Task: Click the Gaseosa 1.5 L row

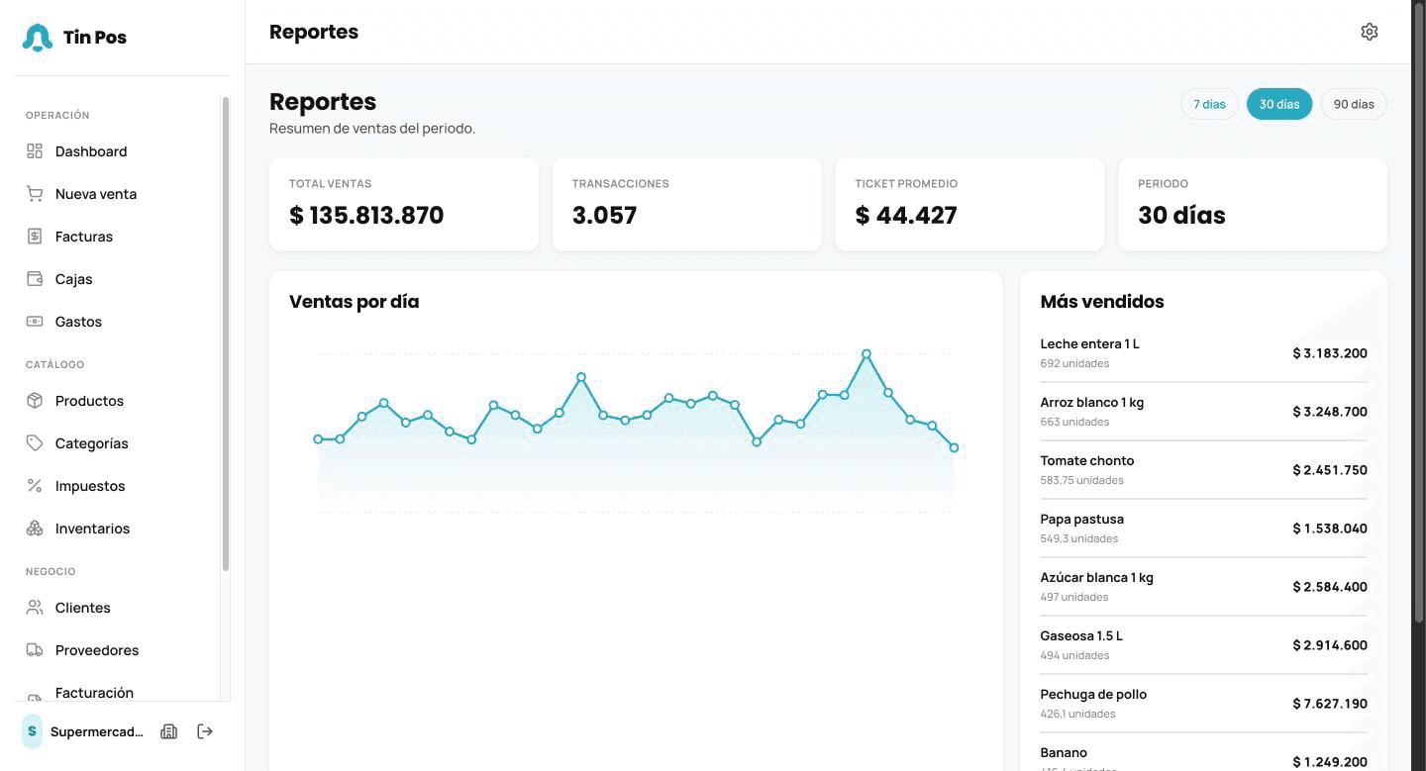Action: (x=1203, y=645)
